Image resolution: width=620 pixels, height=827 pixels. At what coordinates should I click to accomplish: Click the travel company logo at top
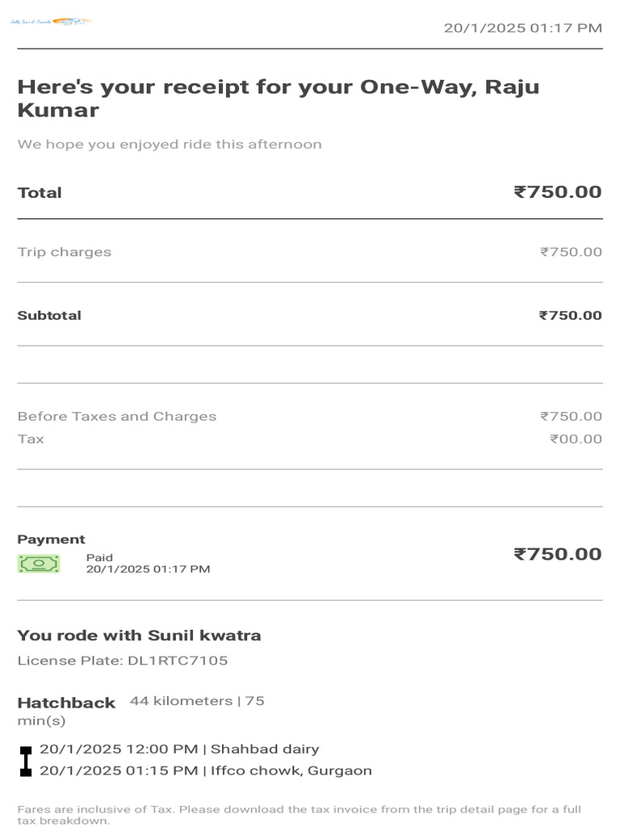[50, 21]
